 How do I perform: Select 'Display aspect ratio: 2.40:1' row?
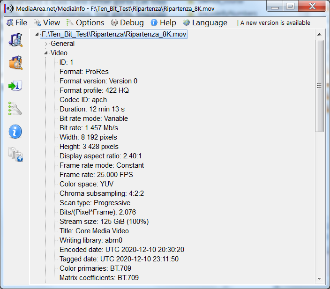tap(101, 156)
